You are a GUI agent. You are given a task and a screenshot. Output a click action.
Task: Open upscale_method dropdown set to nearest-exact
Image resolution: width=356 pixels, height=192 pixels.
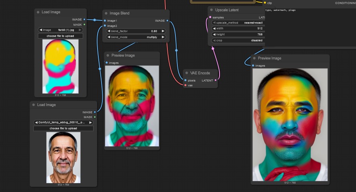(238, 23)
